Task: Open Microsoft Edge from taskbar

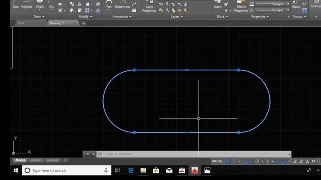Action: click(131, 170)
